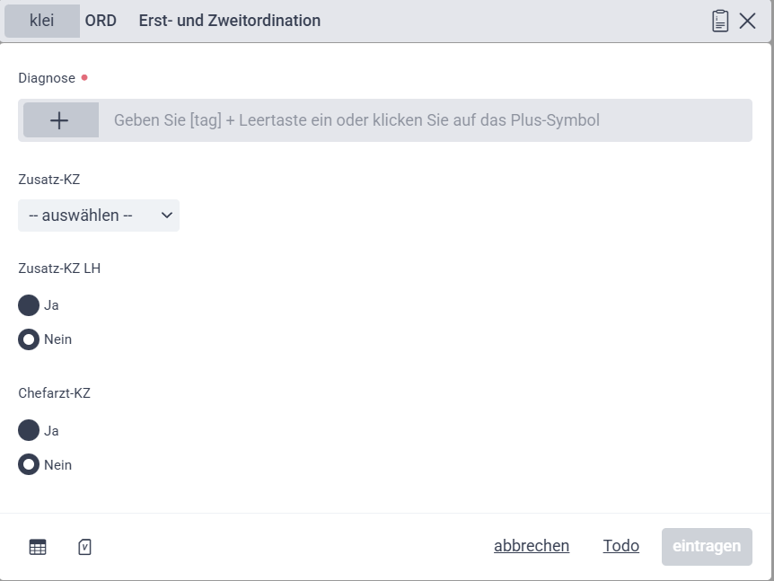Viewport: 774px width, 581px height.
Task: Click the clipboard icon in the header
Action: point(720,21)
